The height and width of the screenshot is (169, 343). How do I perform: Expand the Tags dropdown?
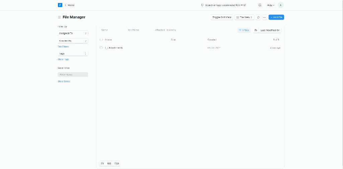[x=73, y=53]
